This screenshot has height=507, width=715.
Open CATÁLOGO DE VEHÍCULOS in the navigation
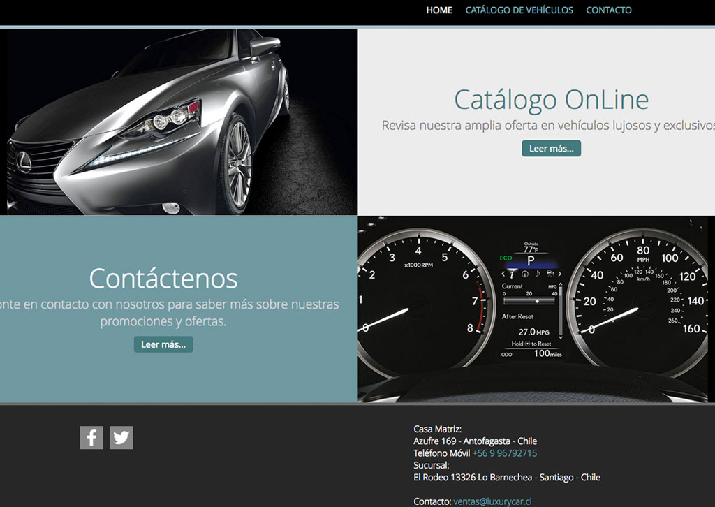(x=519, y=10)
